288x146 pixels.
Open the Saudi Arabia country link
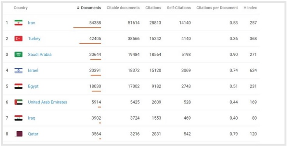click(x=40, y=55)
